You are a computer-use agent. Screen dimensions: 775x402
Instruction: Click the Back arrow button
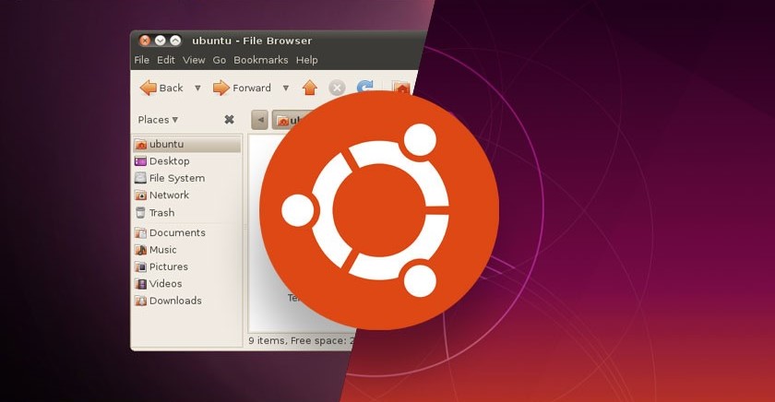tap(161, 89)
